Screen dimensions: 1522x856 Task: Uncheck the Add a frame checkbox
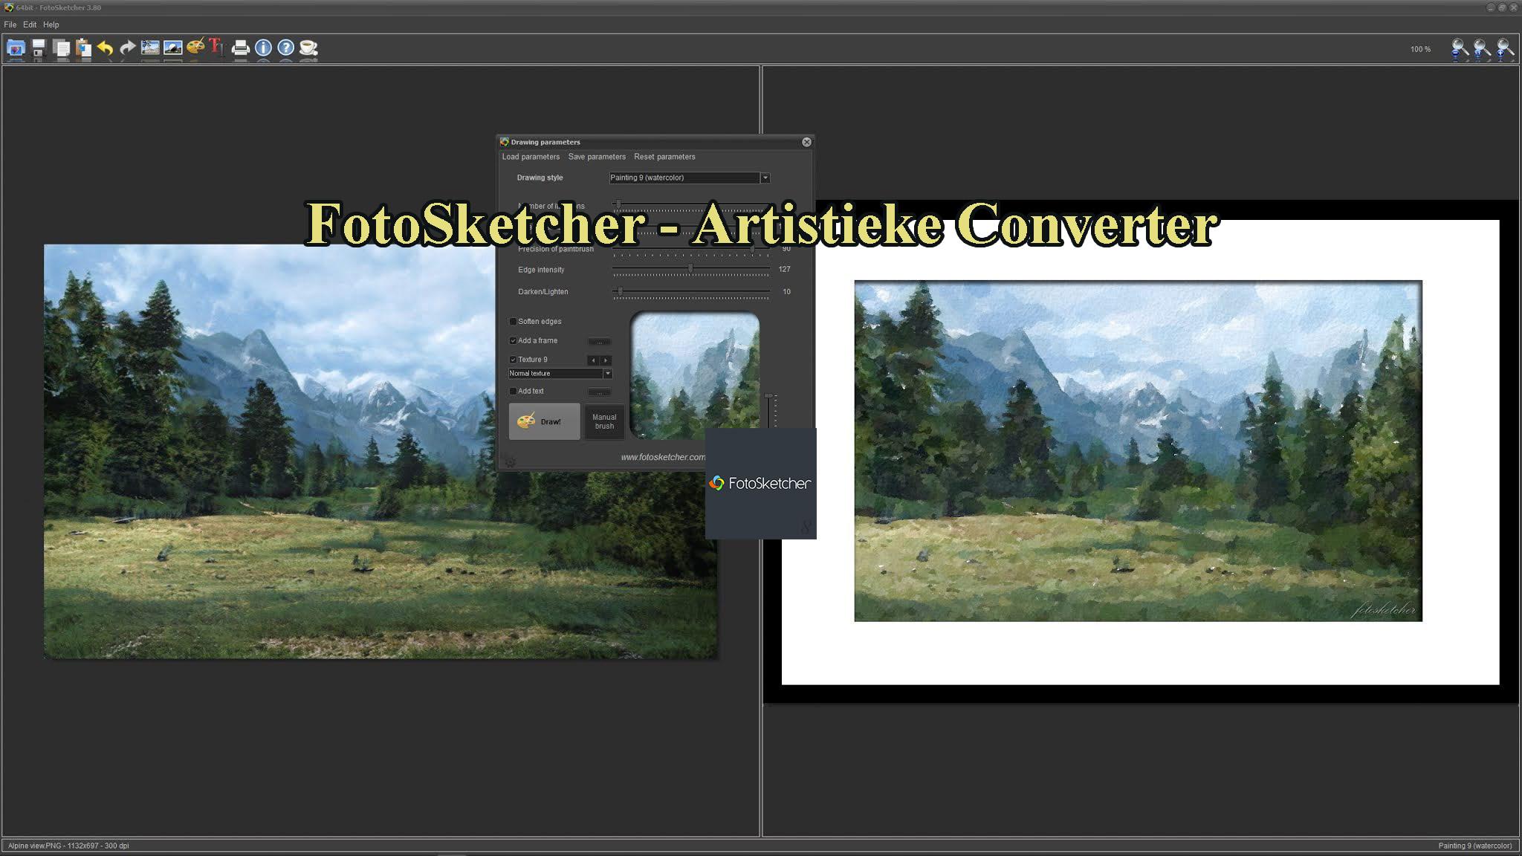pyautogui.click(x=513, y=341)
